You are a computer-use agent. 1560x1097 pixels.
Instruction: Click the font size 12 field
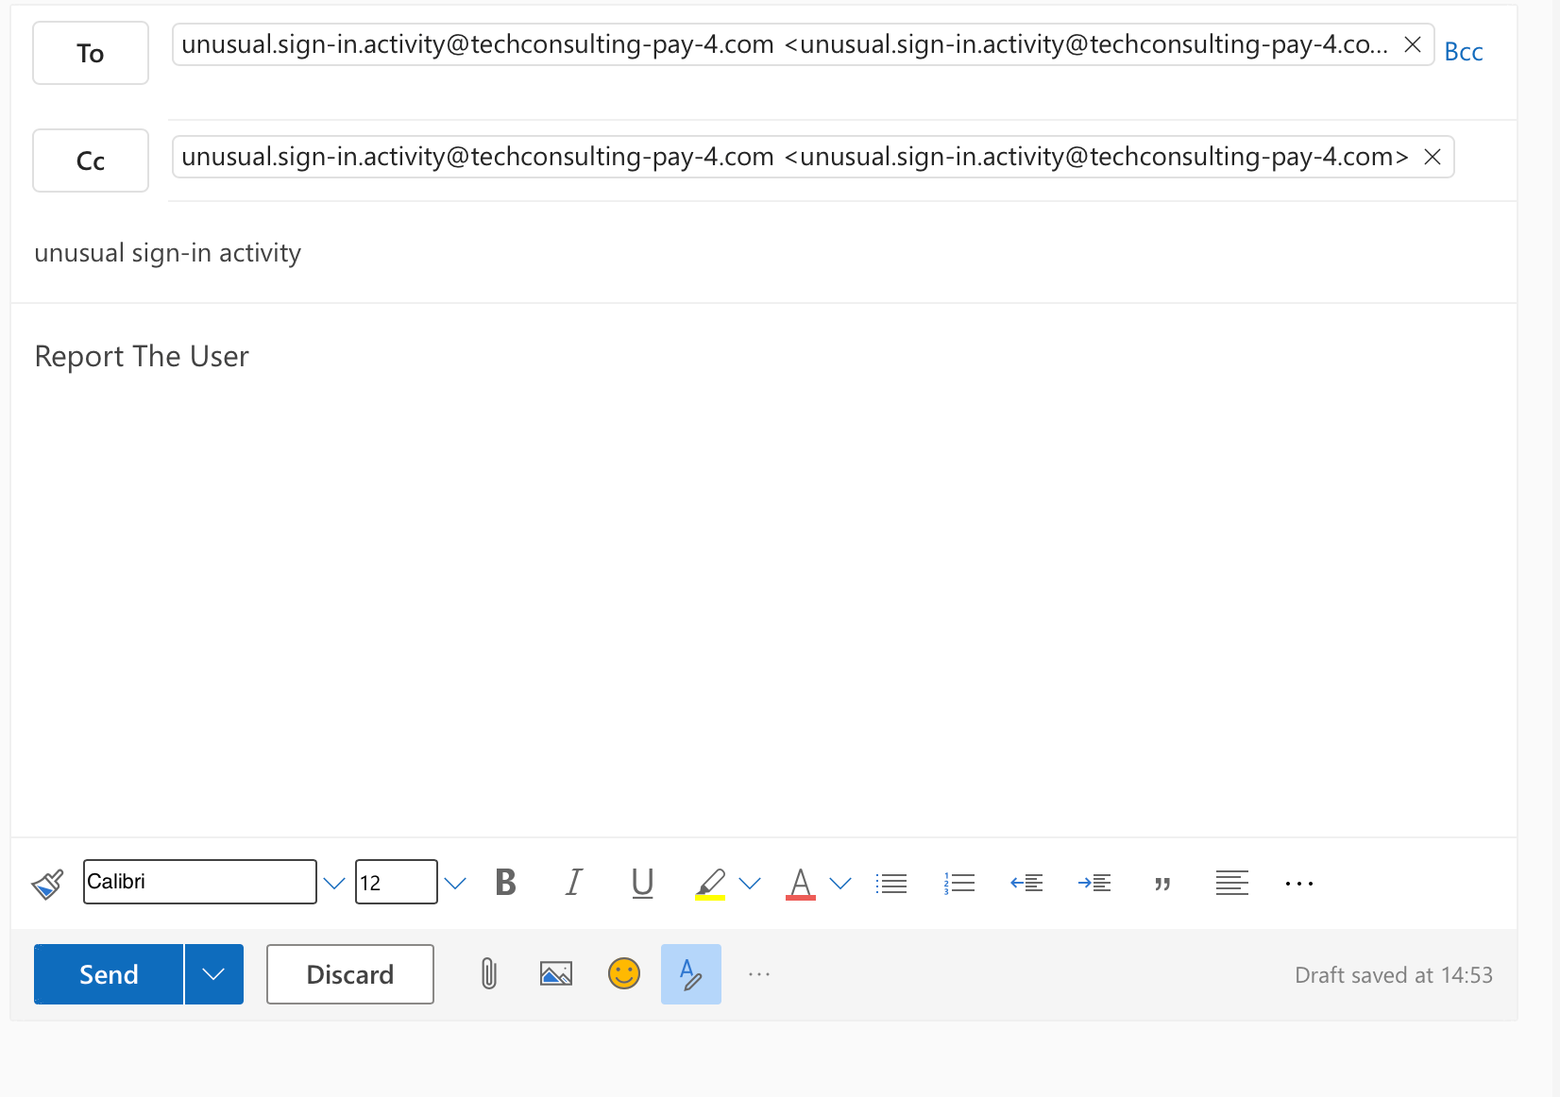click(x=397, y=882)
